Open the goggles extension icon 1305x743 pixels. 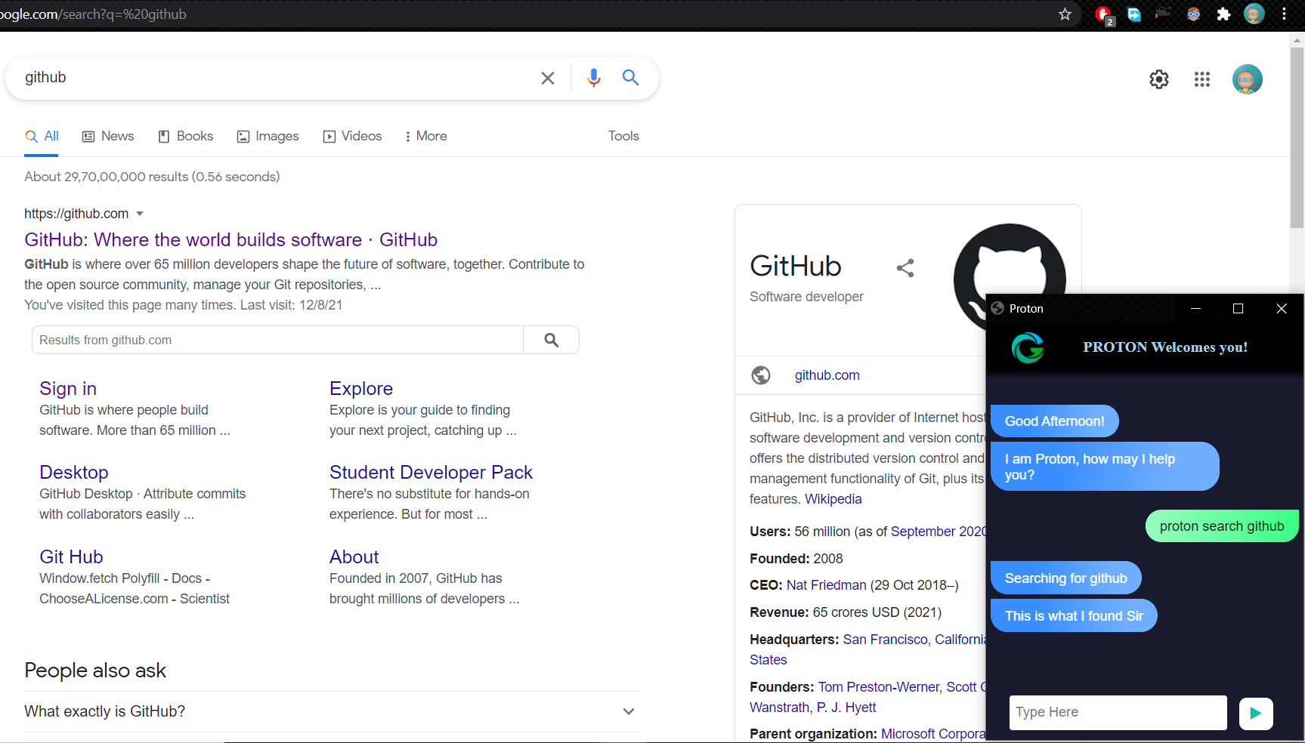(x=1194, y=14)
